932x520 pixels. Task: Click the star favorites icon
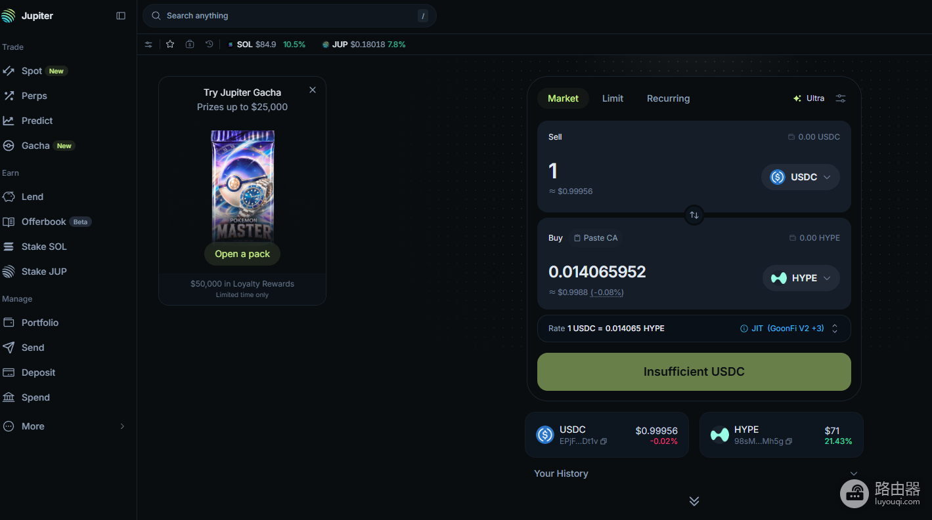click(x=170, y=45)
